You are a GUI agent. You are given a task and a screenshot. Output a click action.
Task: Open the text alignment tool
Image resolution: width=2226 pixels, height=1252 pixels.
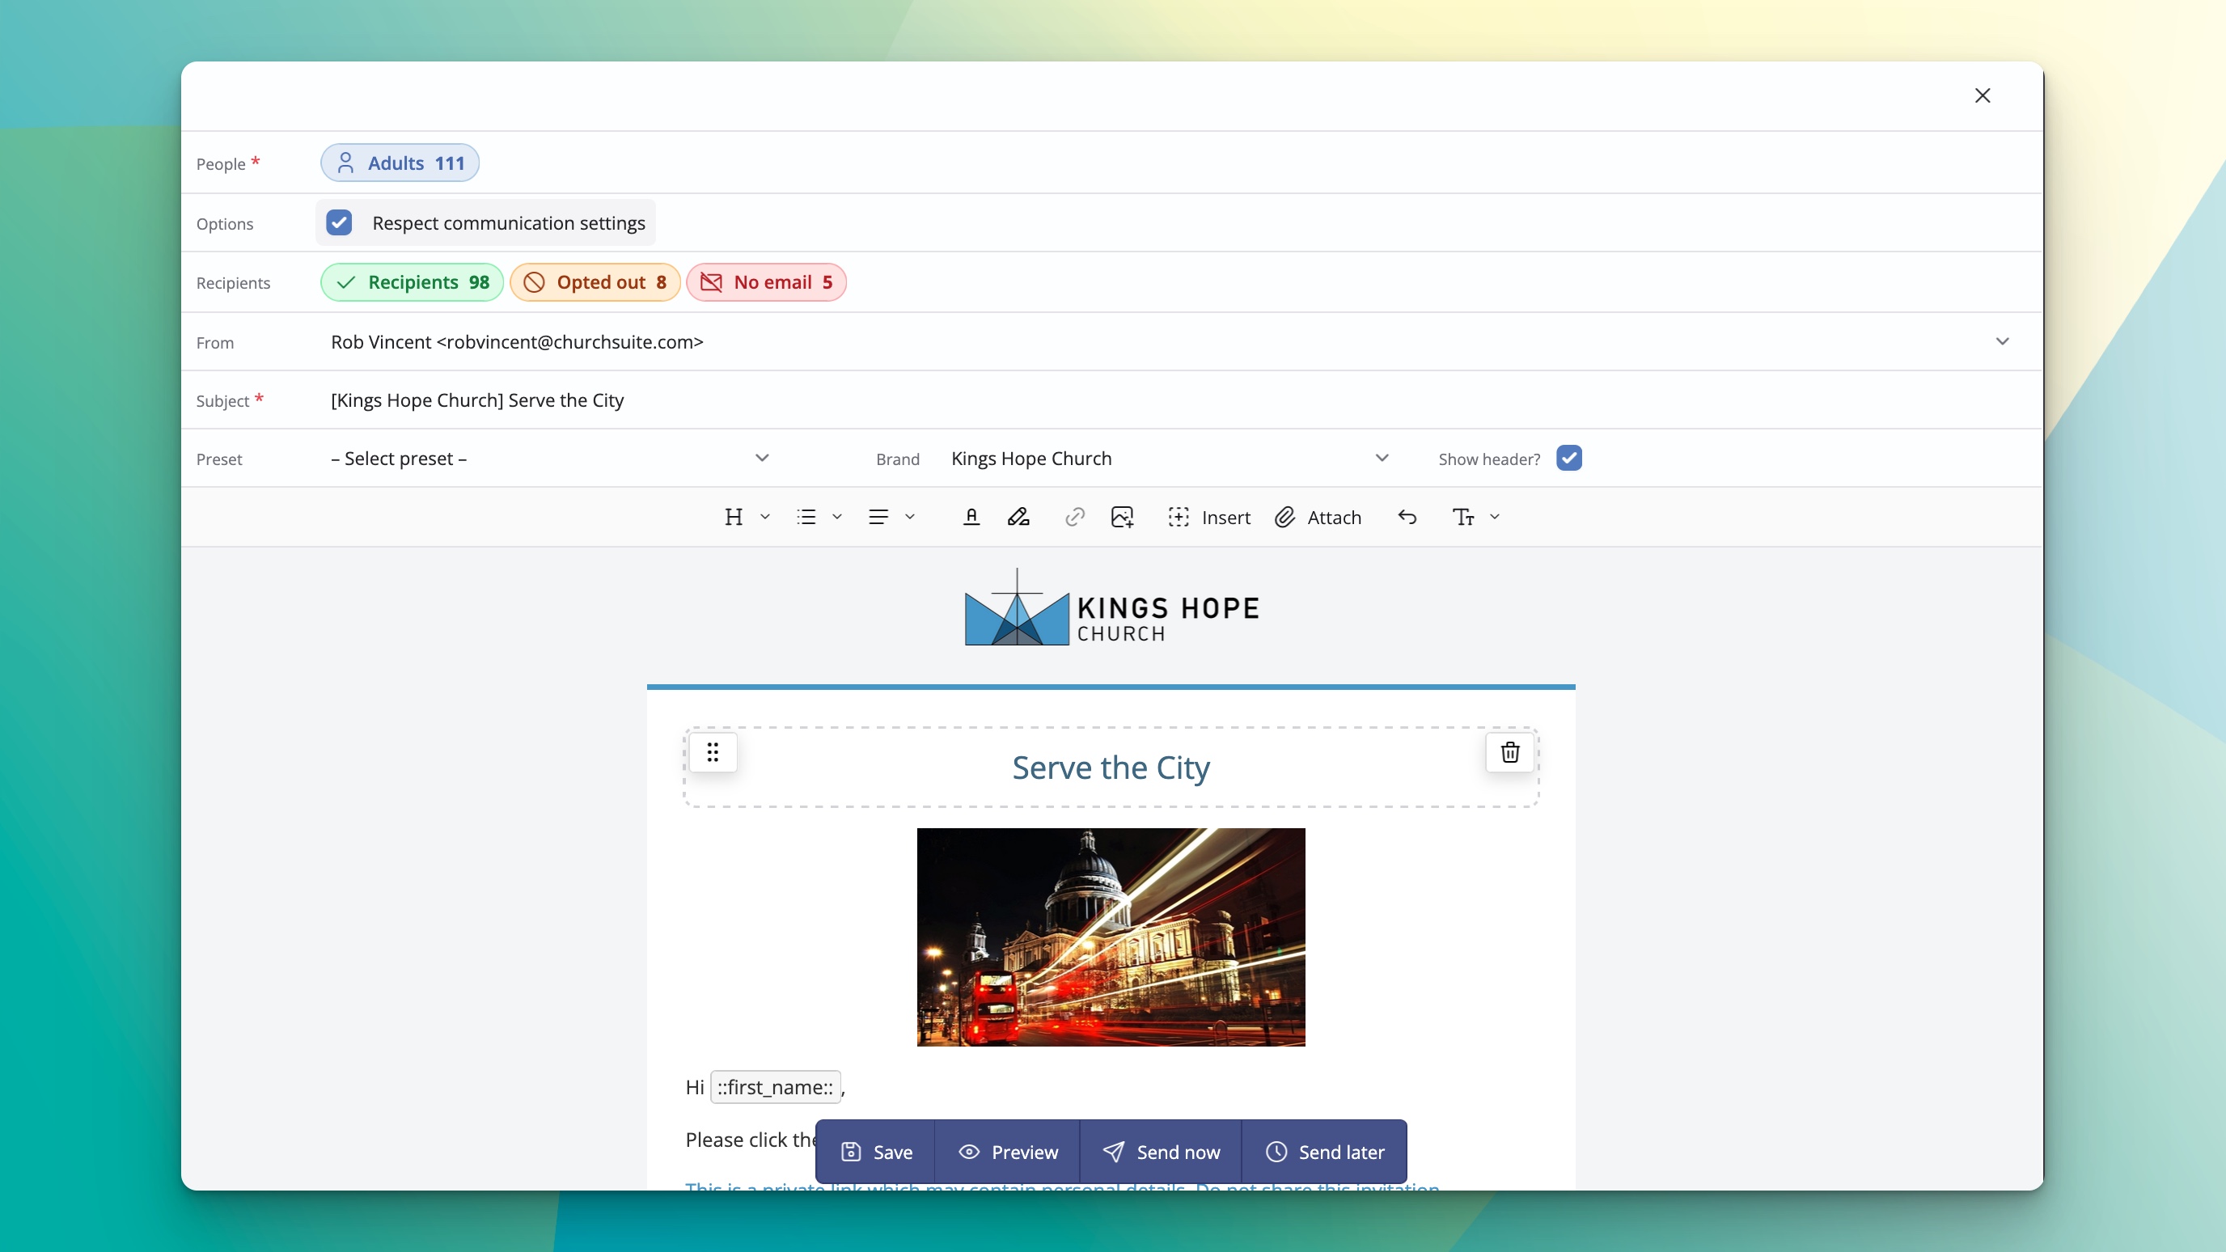(878, 517)
